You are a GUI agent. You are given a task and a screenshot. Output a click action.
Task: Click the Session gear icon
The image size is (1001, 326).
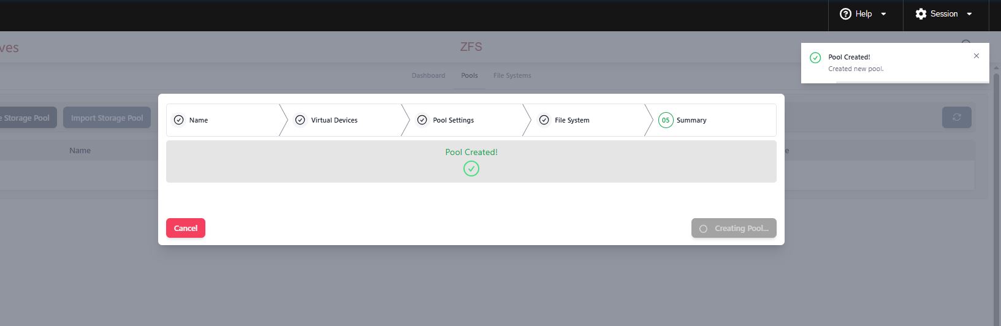[921, 13]
